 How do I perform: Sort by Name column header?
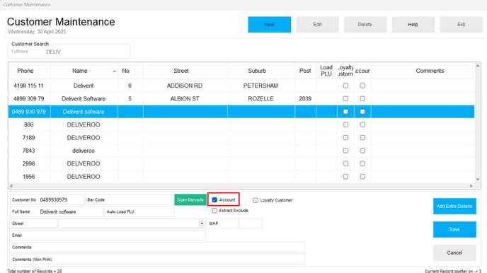pyautogui.click(x=84, y=71)
